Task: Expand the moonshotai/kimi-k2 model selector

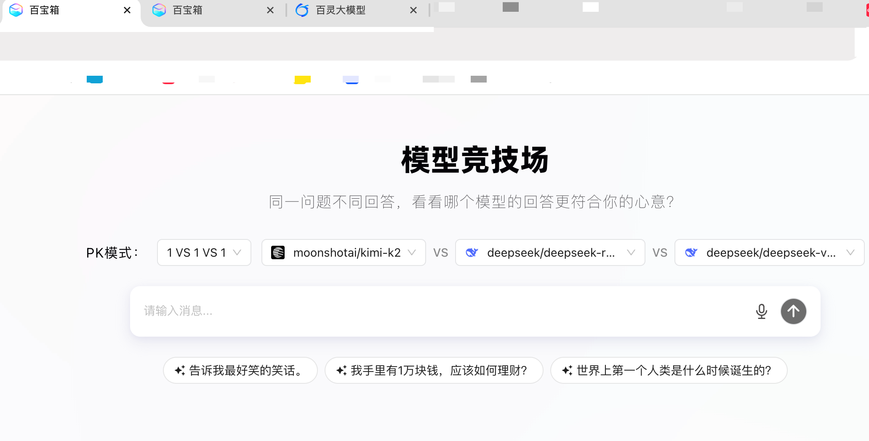Action: coord(411,252)
